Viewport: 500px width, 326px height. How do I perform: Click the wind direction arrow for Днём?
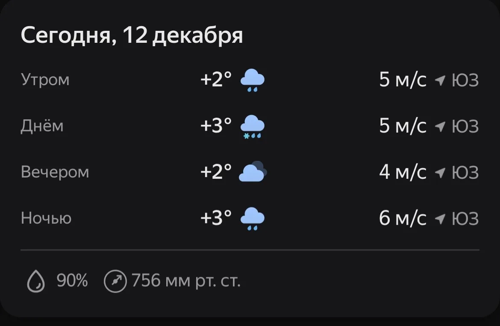pos(440,126)
